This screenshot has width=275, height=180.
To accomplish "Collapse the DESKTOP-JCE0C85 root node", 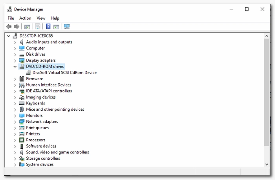I will 8,36.
